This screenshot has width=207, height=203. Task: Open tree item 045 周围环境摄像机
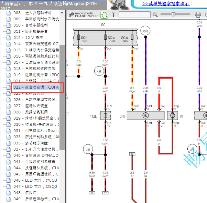click(x=36, y=174)
